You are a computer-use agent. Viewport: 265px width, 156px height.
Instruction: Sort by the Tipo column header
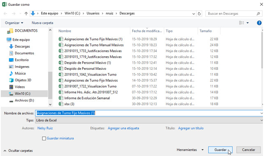click(169, 31)
